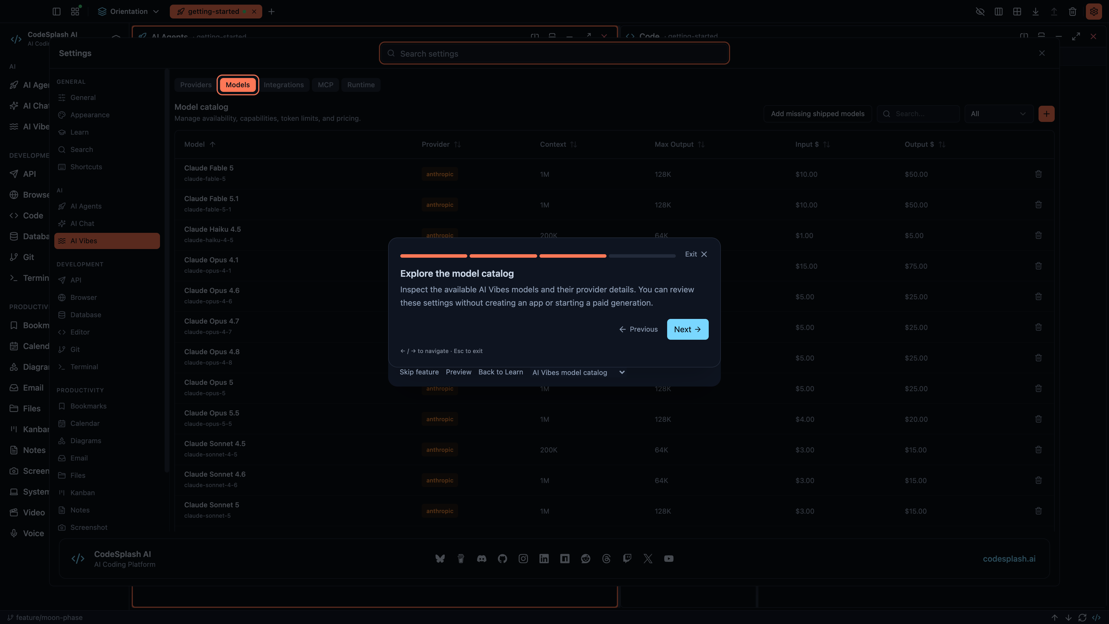Switch to the Integrations tab
The height and width of the screenshot is (624, 1109).
(x=284, y=85)
